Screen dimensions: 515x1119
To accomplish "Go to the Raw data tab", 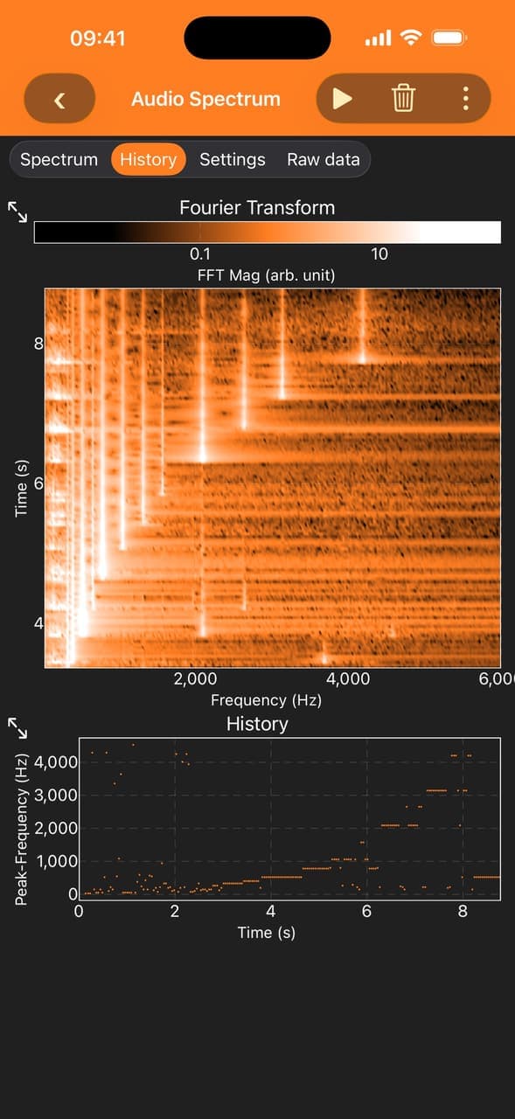I will [x=324, y=159].
